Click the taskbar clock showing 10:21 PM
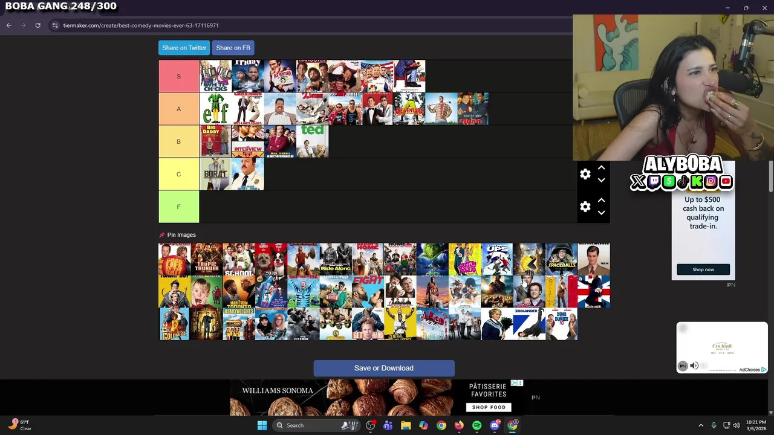774x435 pixels. [x=756, y=425]
